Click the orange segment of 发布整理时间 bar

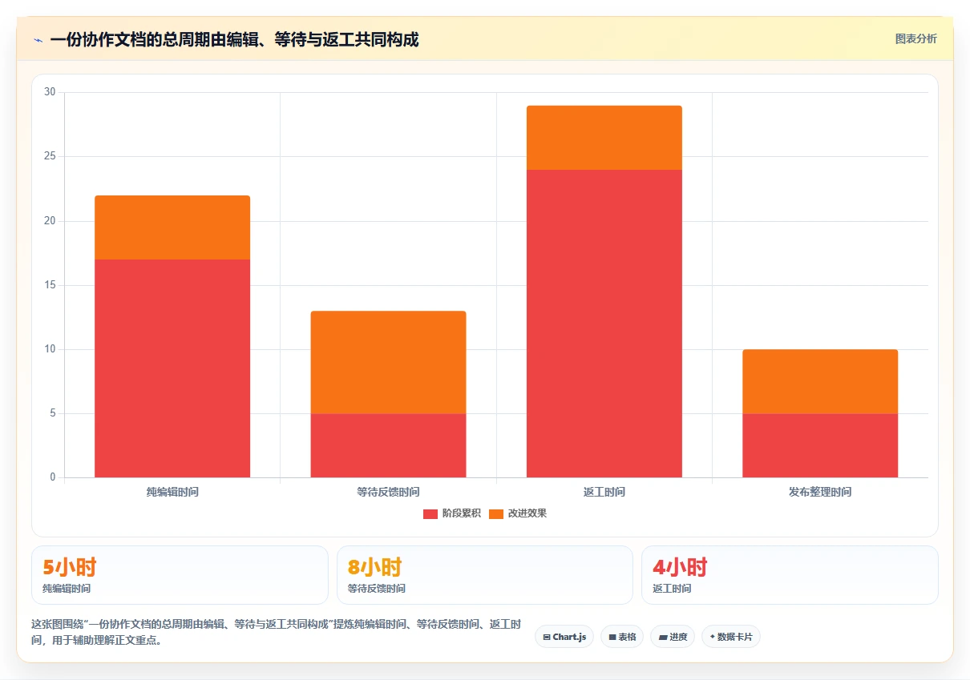pyautogui.click(x=820, y=381)
